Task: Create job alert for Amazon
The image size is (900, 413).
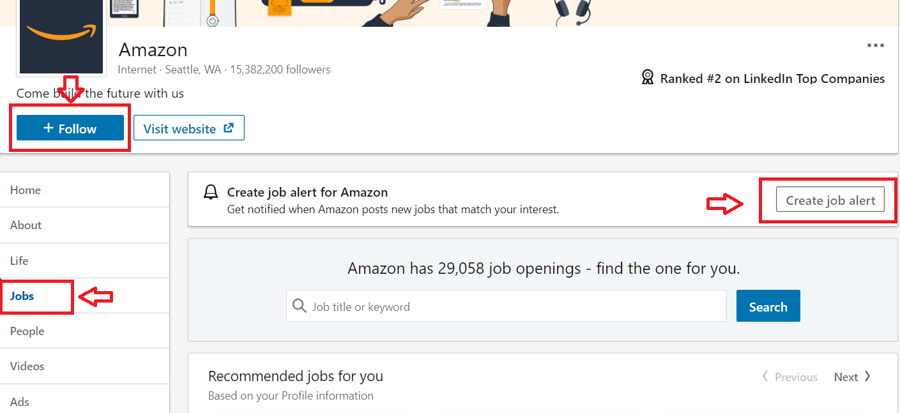Action: (830, 200)
